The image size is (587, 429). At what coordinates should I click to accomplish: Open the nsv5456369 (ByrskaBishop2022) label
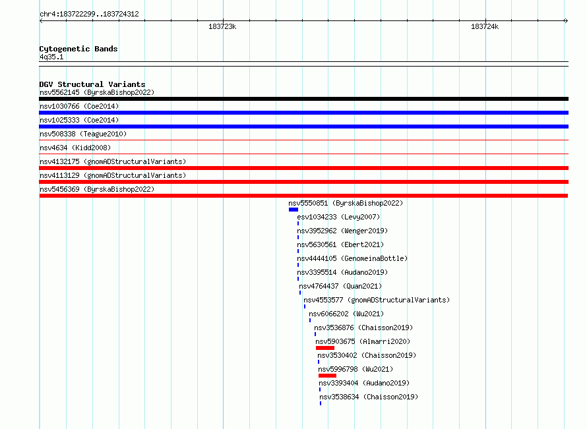(x=97, y=189)
